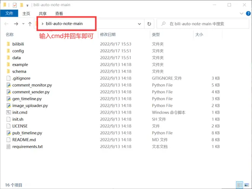Viewport: 252px width, 189px height.
Task: Select the comment_sender.py Python icon
Action: click(8, 92)
